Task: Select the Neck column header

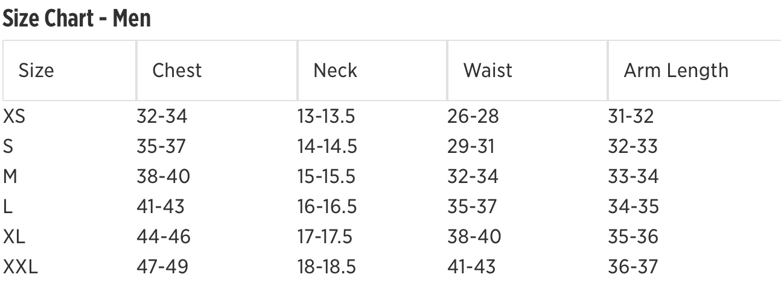Action: [x=335, y=70]
